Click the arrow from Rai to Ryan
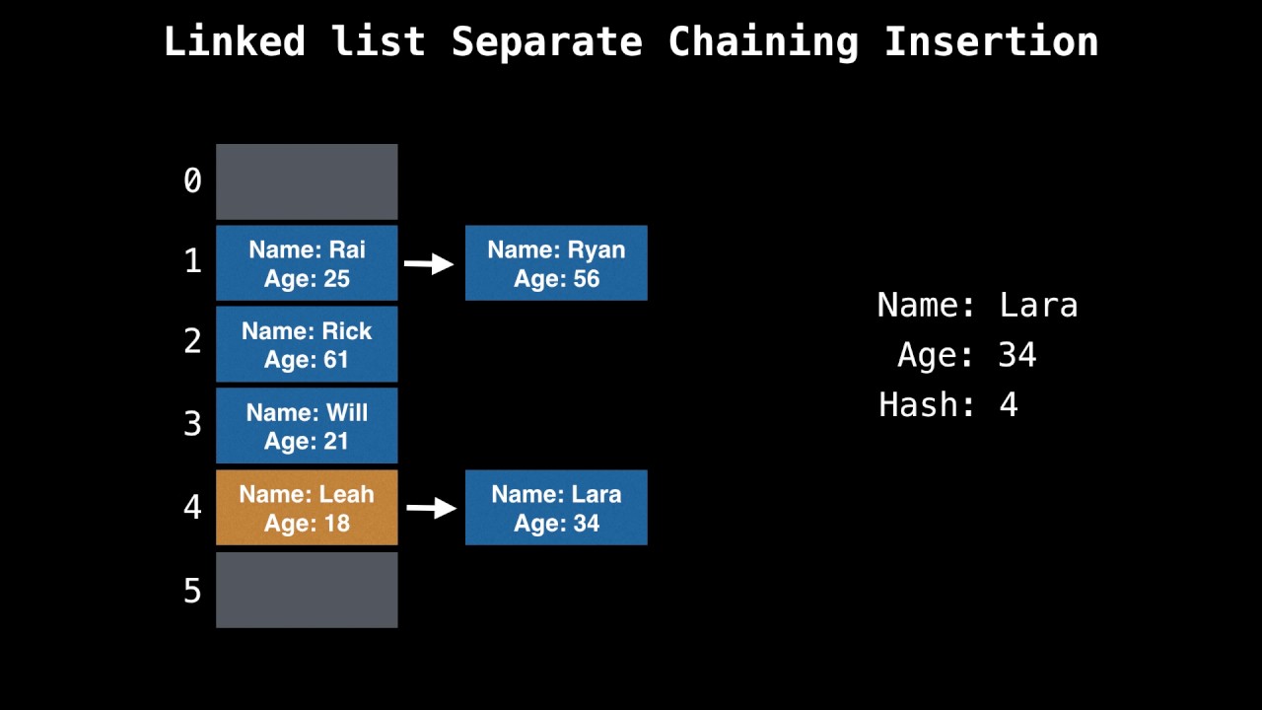 [429, 263]
